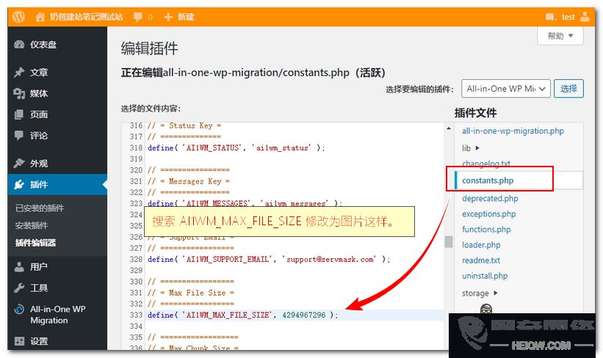Open the plugin selection dropdown

pos(506,89)
